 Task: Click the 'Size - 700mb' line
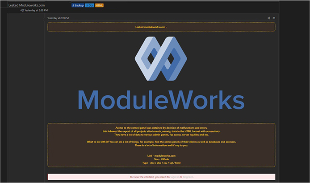pyautogui.click(x=161, y=159)
